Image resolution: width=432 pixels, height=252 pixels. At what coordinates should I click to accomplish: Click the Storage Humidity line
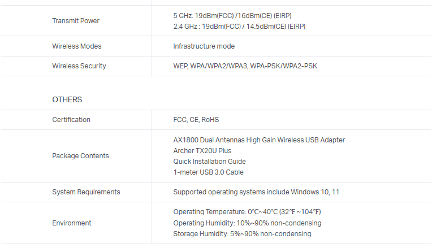[x=242, y=234]
